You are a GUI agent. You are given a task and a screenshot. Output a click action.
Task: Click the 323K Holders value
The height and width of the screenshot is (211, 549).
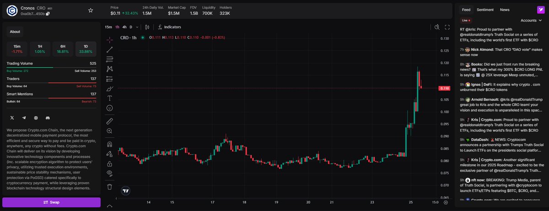pos(225,13)
